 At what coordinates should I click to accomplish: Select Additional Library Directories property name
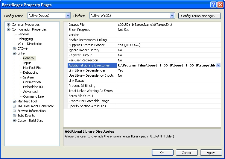pyautogui.click(x=92, y=65)
